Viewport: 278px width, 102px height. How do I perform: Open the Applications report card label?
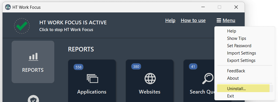pyautogui.click(x=92, y=92)
